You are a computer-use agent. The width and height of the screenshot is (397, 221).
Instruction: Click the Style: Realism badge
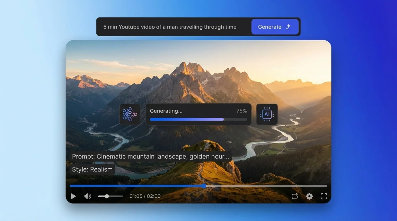92,169
